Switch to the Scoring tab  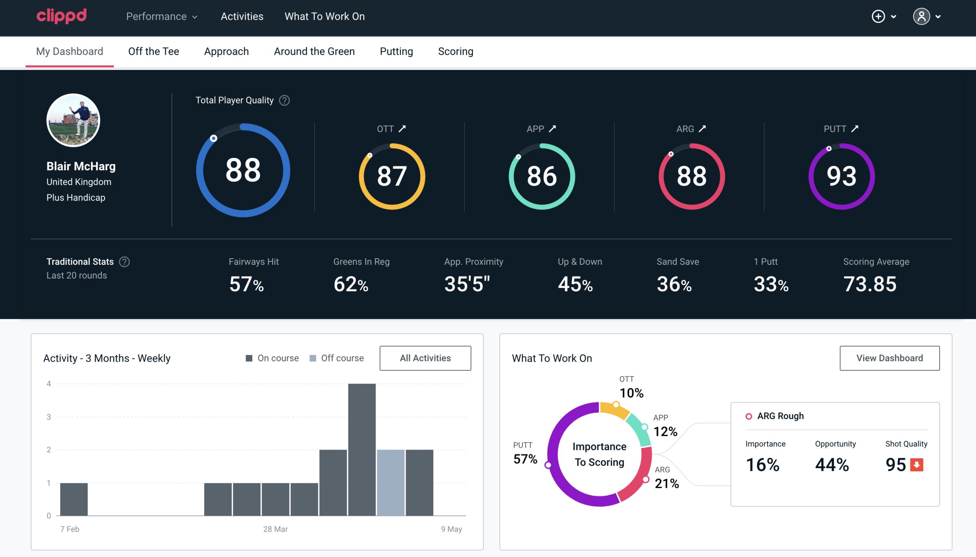(456, 51)
